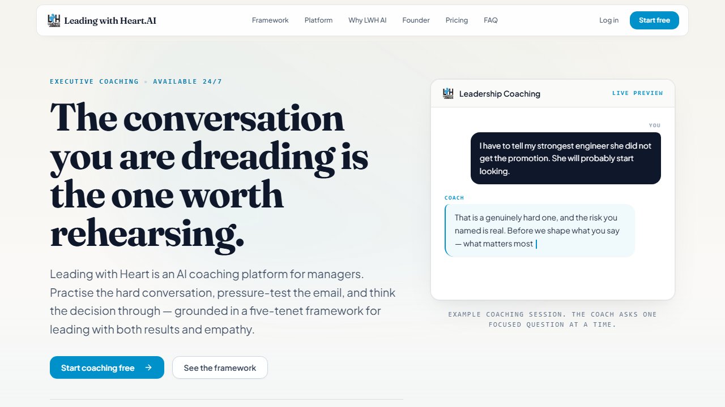This screenshot has height=407, width=725.
Task: Click the See the framework button
Action: coord(220,367)
